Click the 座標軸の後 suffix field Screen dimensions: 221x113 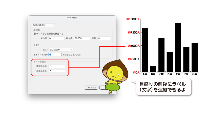click(57, 71)
